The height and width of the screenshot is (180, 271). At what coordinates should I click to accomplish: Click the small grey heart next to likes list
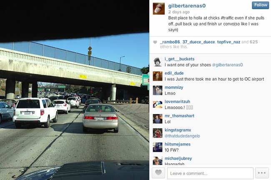coord(155,42)
